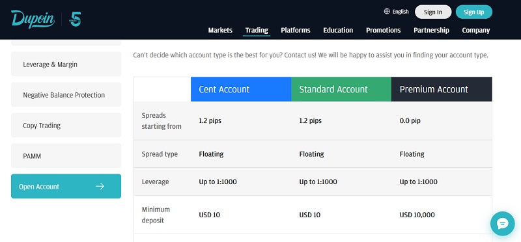Viewport: 521px width, 242px height.
Task: Open the live chat bubble icon
Action: pyautogui.click(x=502, y=224)
